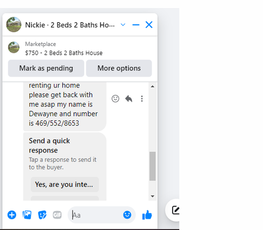The width and height of the screenshot is (263, 230).
Task: Close the Nickie chat window
Action: 149,25
